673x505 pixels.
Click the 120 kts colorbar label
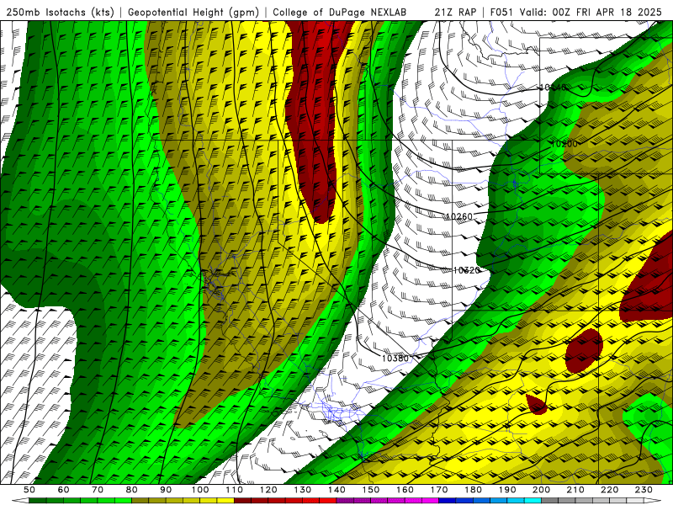click(268, 490)
